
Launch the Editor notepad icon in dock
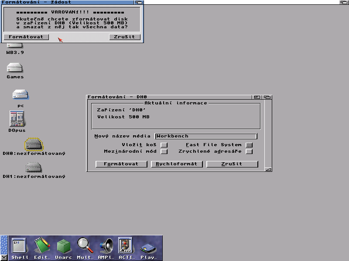point(42,246)
